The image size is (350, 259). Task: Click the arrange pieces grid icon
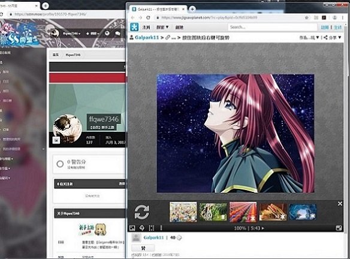pyautogui.click(x=152, y=228)
